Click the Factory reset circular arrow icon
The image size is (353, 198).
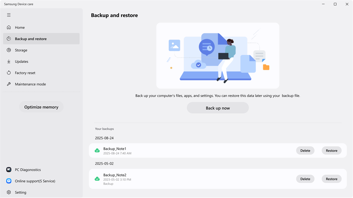[9, 73]
